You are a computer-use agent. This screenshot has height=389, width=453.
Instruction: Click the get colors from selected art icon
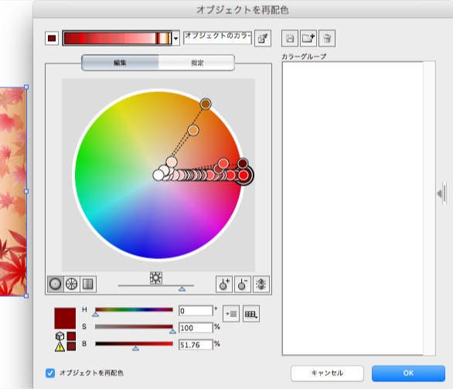[x=263, y=38]
